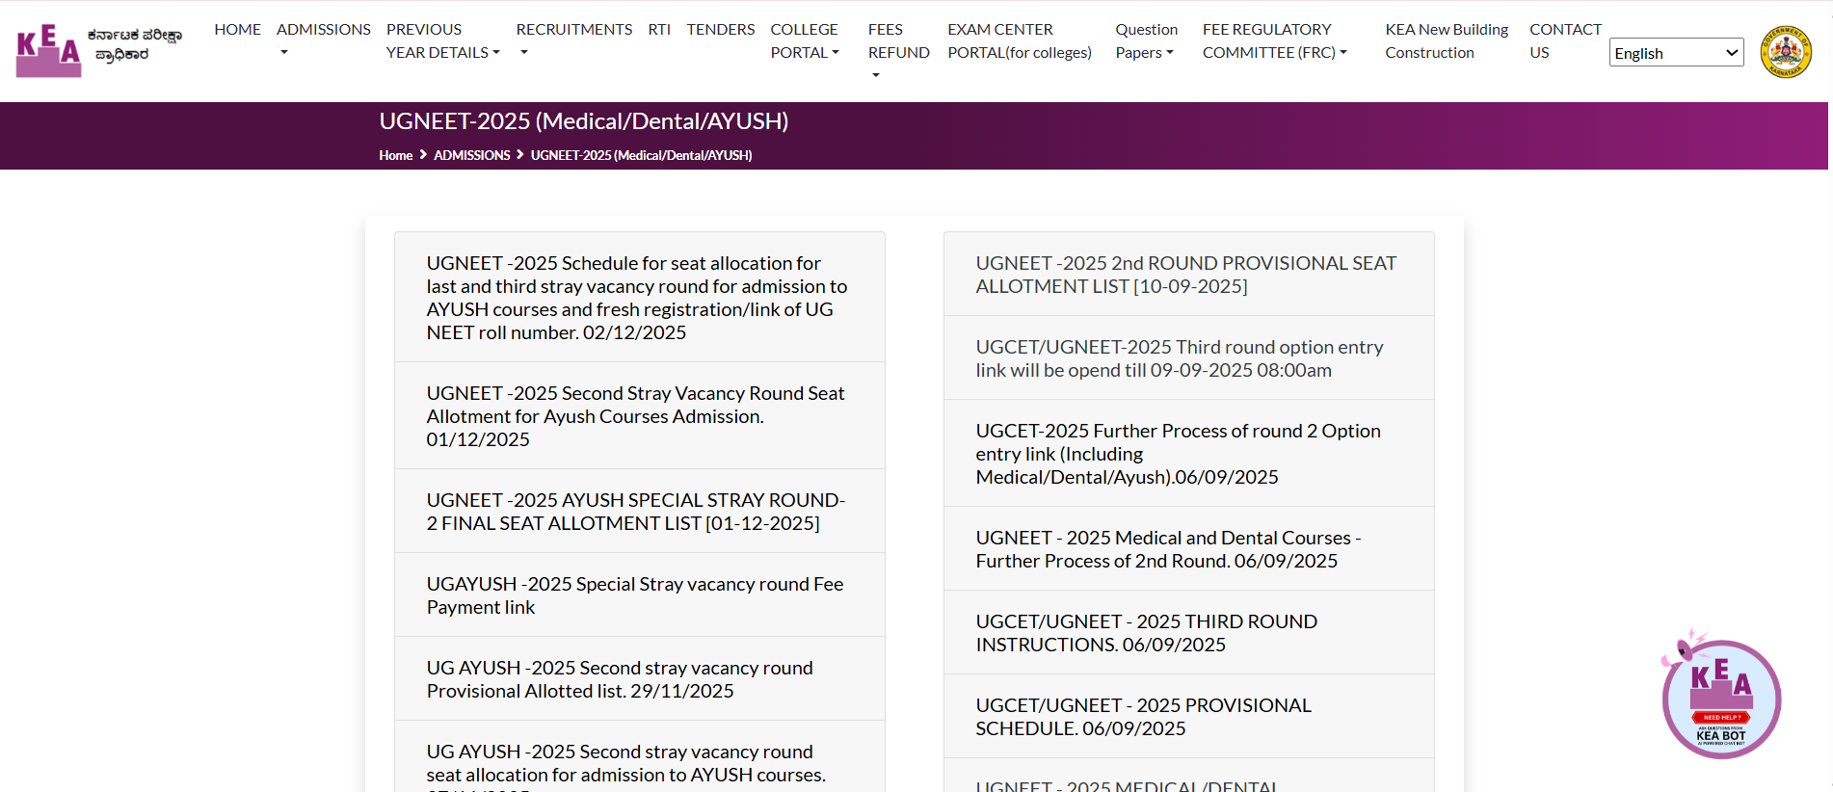Image resolution: width=1833 pixels, height=792 pixels.
Task: Open KEA New Building Construction page
Action: pyautogui.click(x=1447, y=41)
